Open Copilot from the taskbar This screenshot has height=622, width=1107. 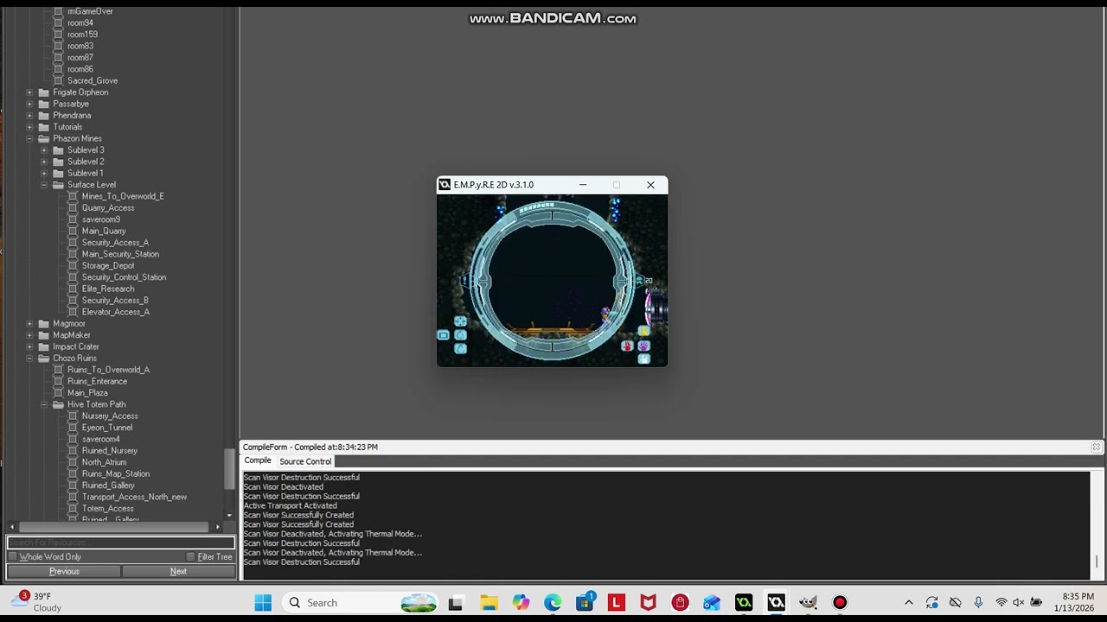coord(521,602)
